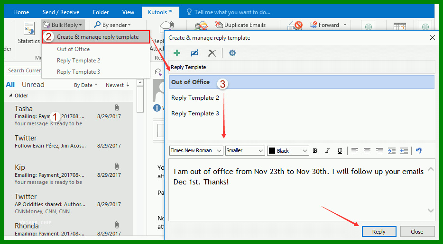The width and height of the screenshot is (443, 244).
Task: Choose Out of Office menu entry
Action: (73, 49)
